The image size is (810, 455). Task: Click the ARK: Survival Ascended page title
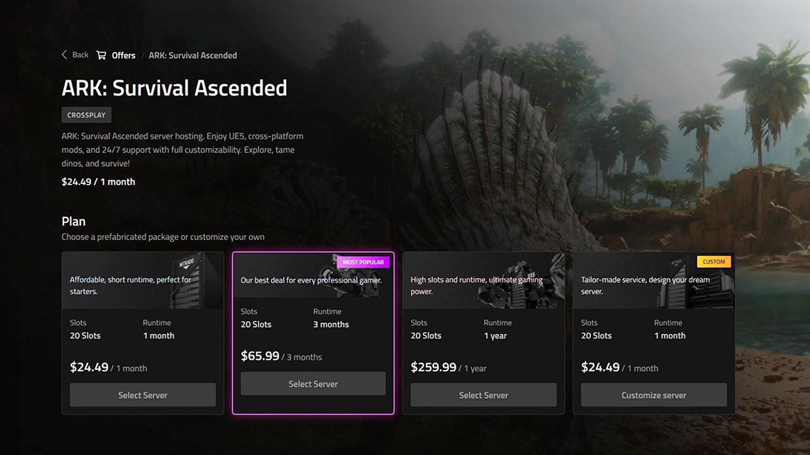[x=174, y=88]
